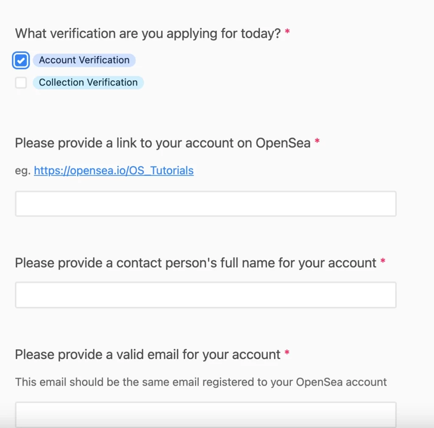
Task: Focus the valid email input field
Action: (x=206, y=415)
